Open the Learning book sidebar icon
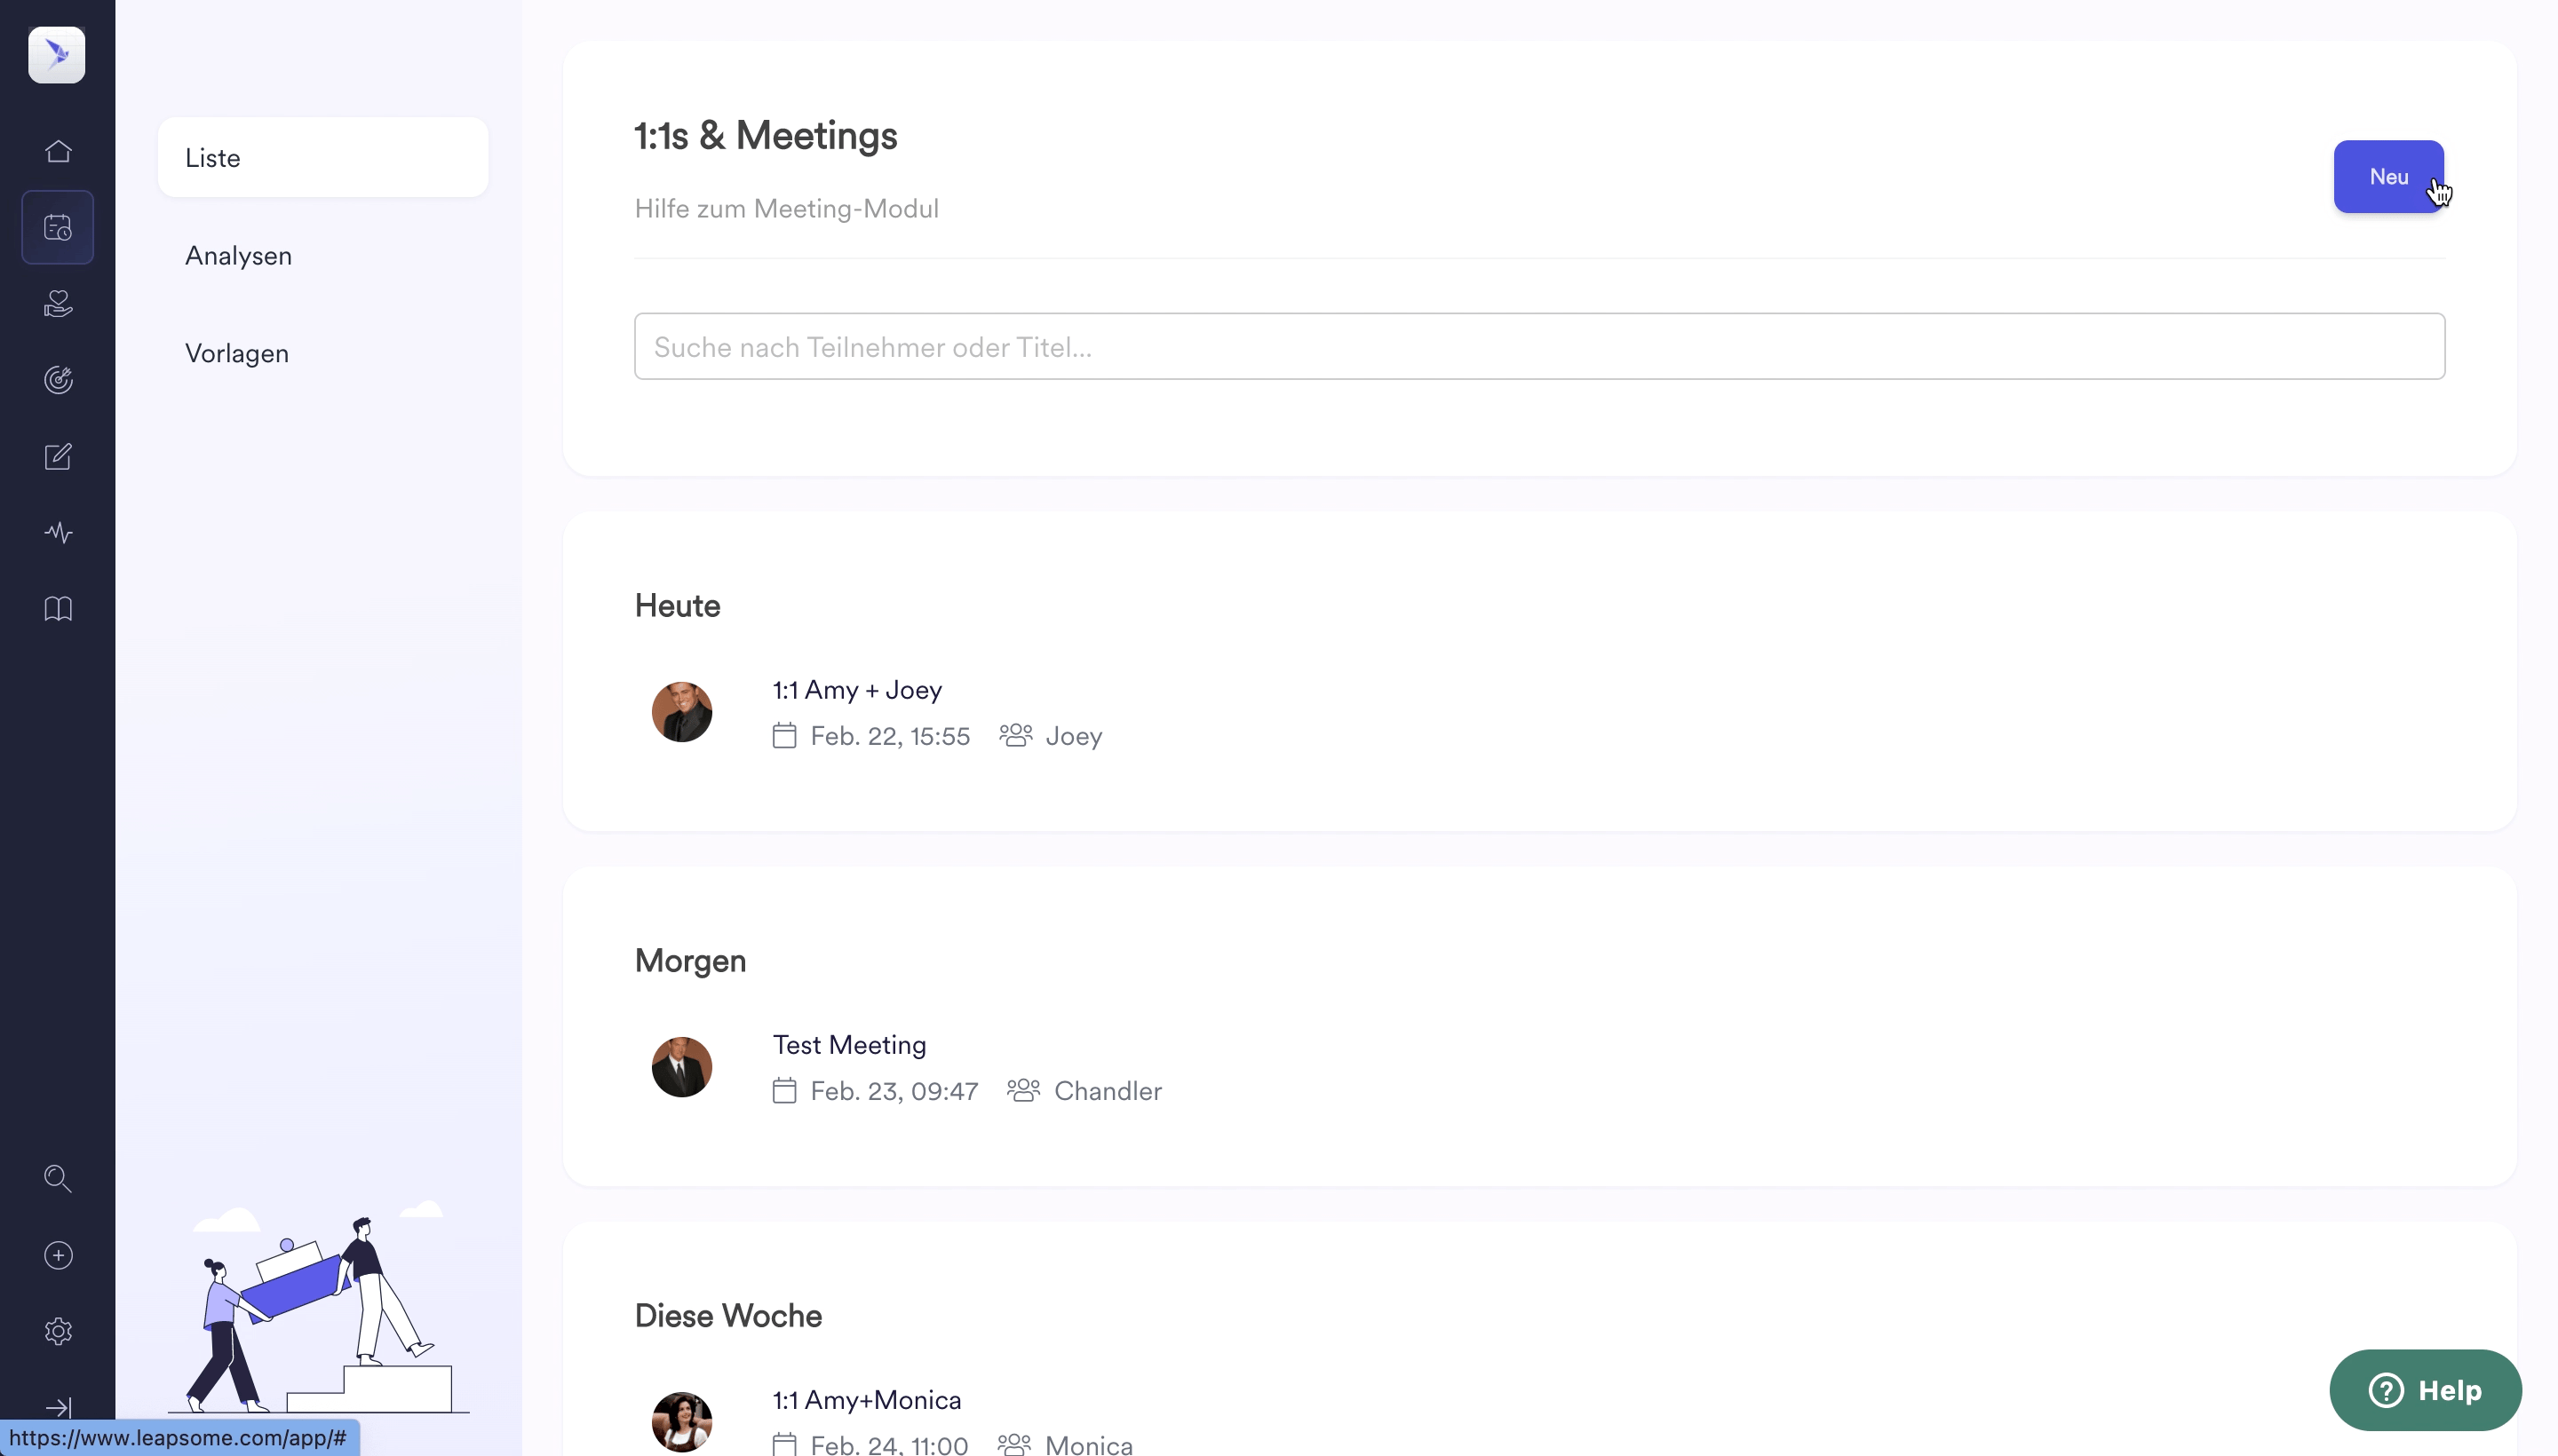The height and width of the screenshot is (1456, 2558). [58, 608]
